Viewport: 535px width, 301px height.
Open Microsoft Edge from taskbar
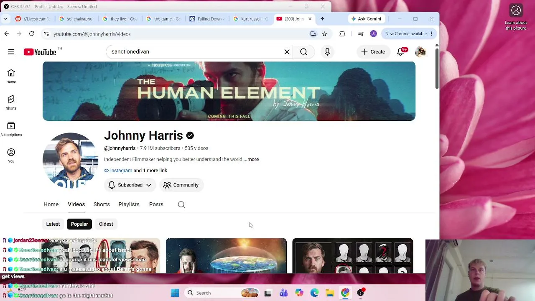(314, 293)
